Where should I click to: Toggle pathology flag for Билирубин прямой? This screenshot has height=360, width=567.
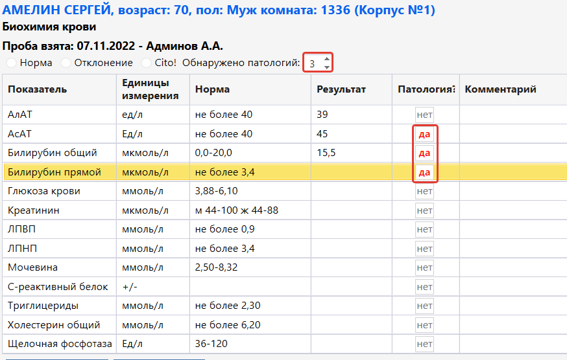pyautogui.click(x=424, y=172)
